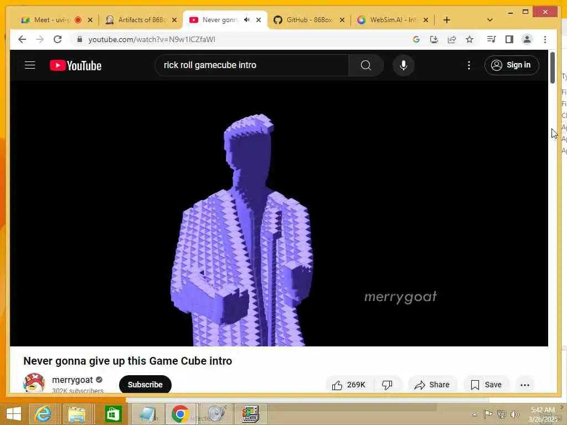Switch to the Artifacts of 86Box tab

(141, 20)
